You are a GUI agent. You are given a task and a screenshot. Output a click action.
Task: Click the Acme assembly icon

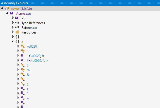(x=7, y=9)
